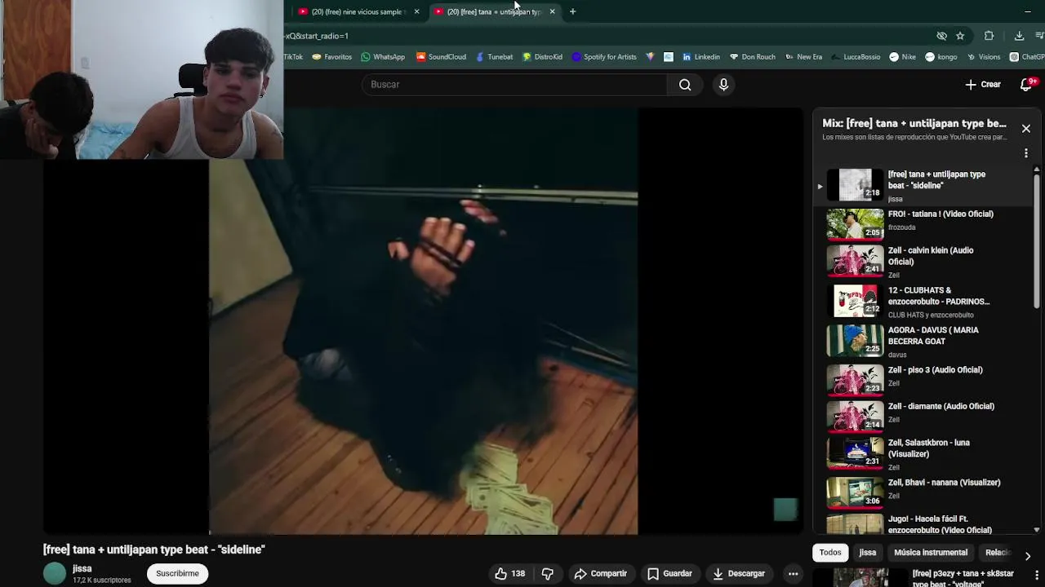This screenshot has height=587, width=1045.
Task: Focus the Buscar search field
Action: [x=514, y=85]
